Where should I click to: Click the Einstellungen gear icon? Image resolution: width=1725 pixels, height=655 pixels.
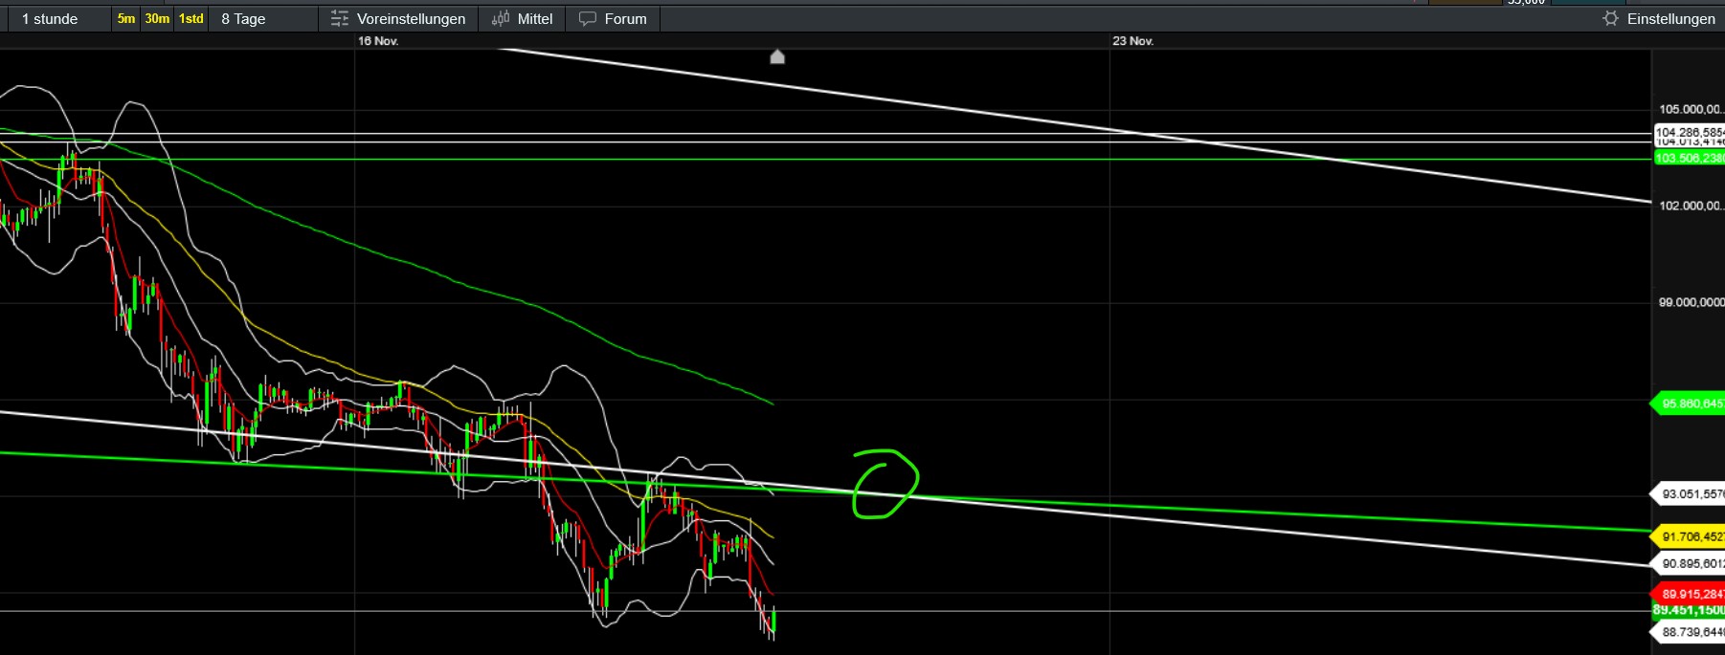1610,19
